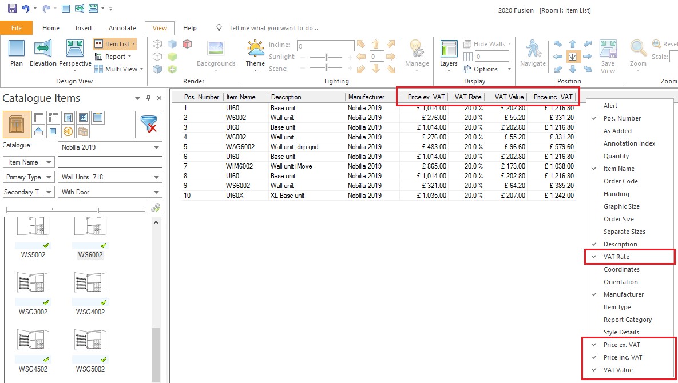The height and width of the screenshot is (383, 678).
Task: Pin the Catalogue Items panel
Action: [148, 98]
